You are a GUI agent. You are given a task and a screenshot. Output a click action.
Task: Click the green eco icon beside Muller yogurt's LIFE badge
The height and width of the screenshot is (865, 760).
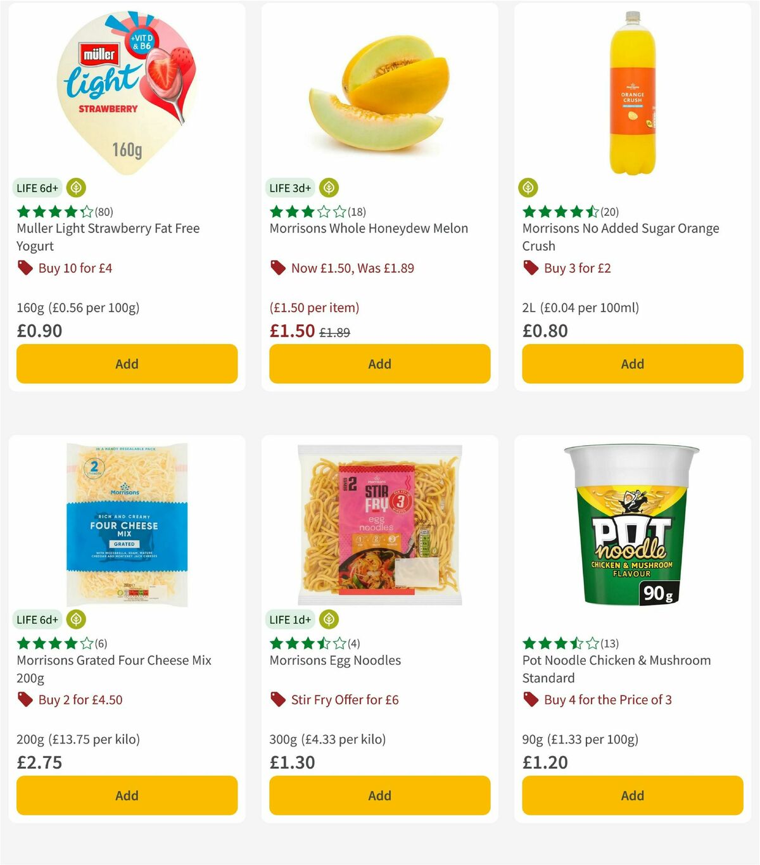76,187
